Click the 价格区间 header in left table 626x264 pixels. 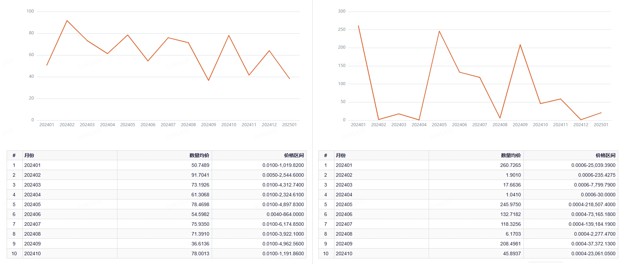point(294,155)
